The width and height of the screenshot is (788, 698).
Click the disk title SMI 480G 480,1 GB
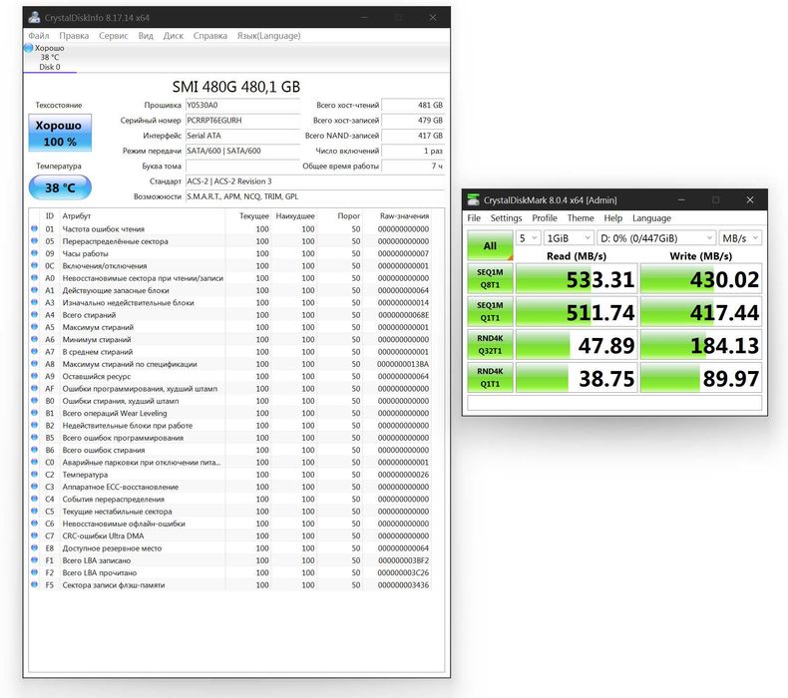pyautogui.click(x=236, y=87)
